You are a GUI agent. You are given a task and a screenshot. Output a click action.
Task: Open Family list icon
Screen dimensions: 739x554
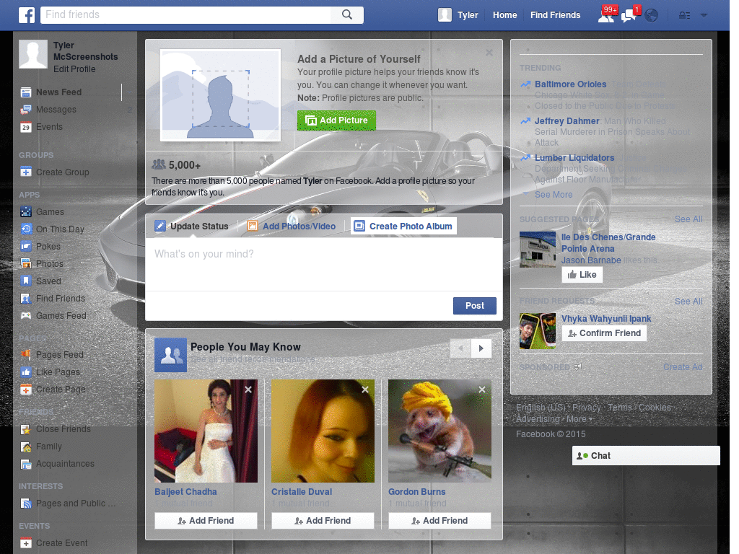[26, 447]
